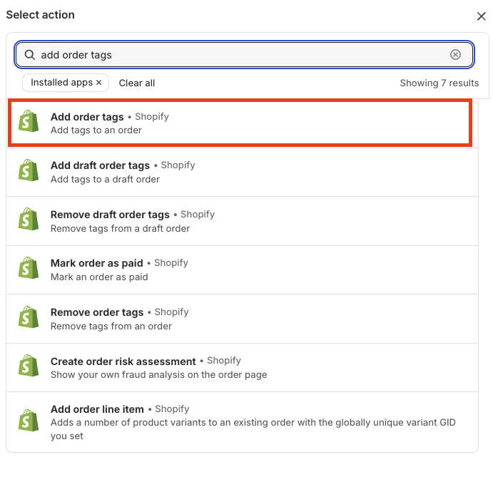Click 'Showing 7 results' text

click(439, 83)
